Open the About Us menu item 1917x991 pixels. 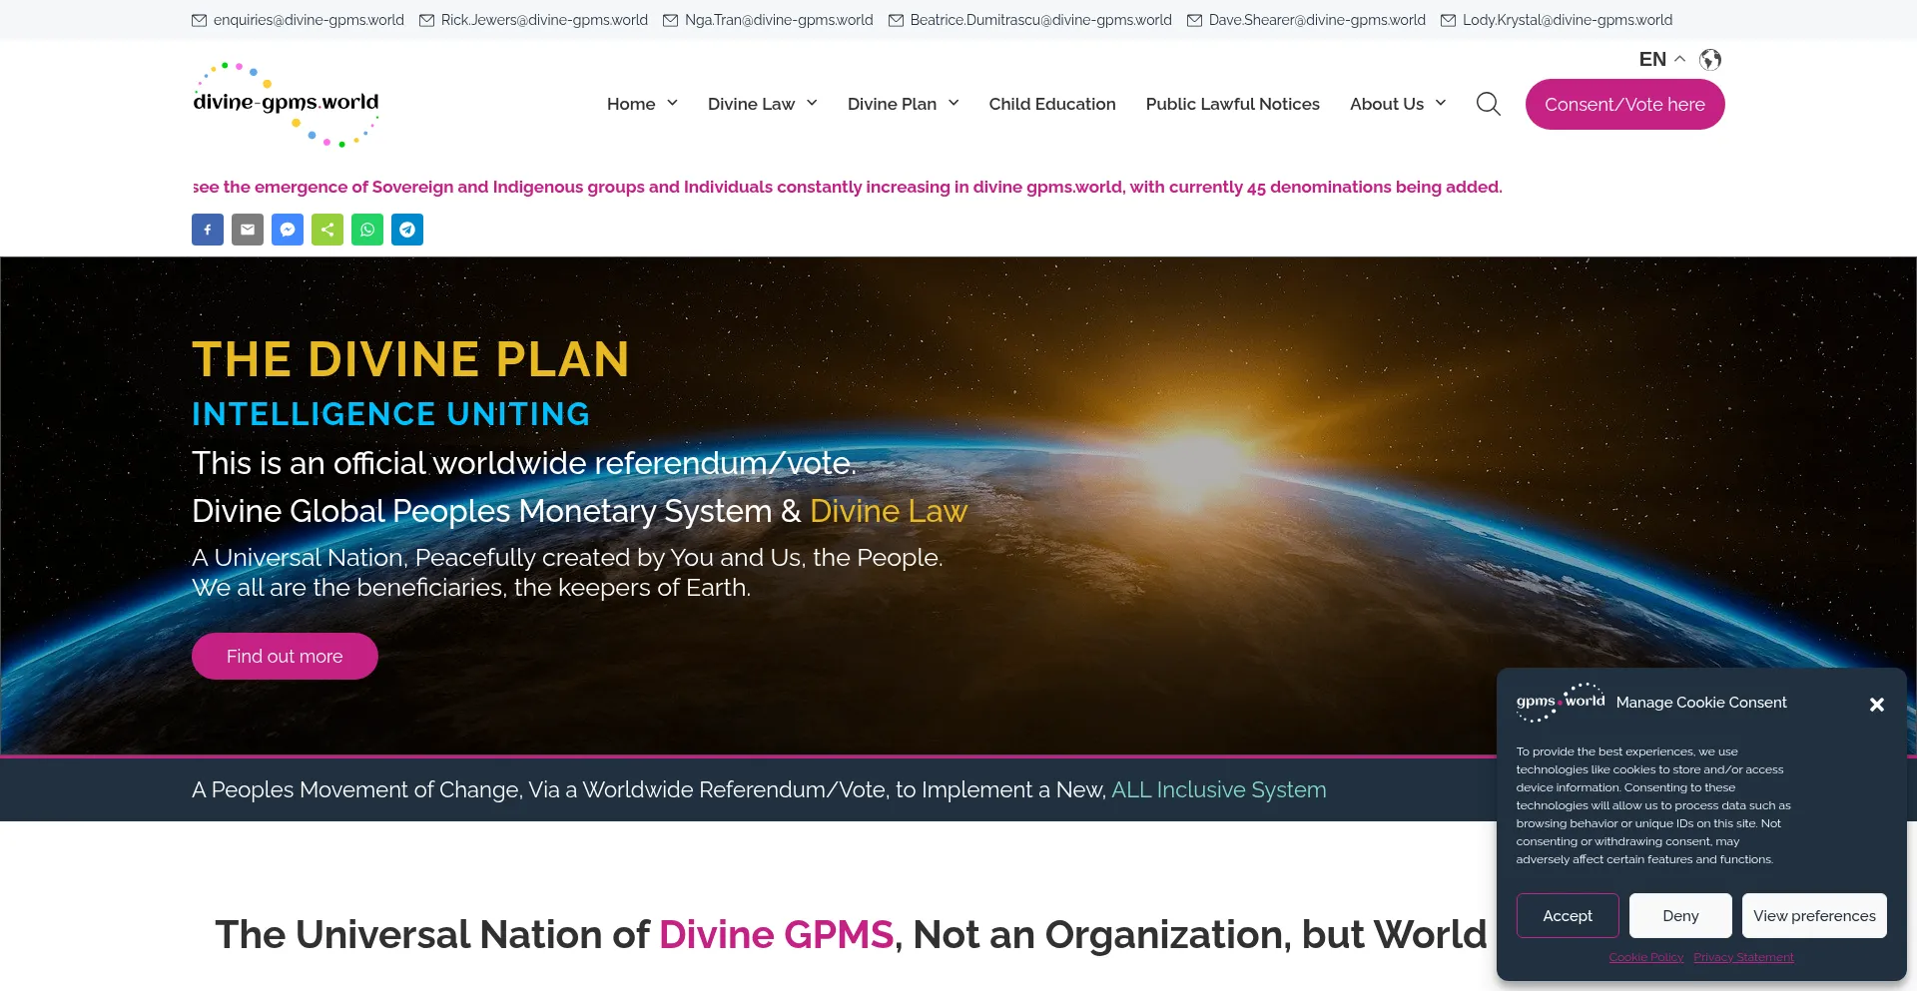tap(1387, 104)
